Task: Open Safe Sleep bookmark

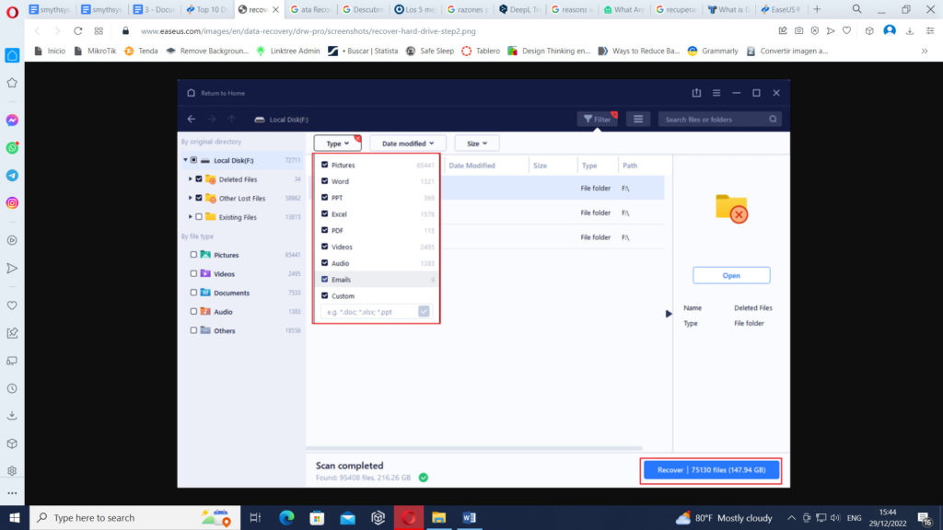Action: (430, 52)
